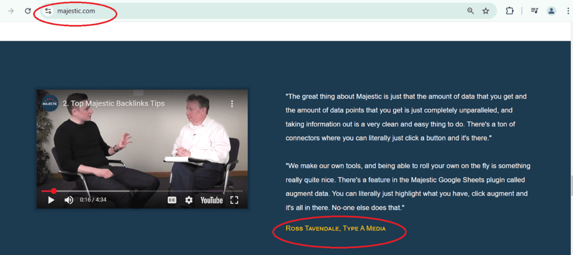Open the browser profile avatar

(551, 11)
